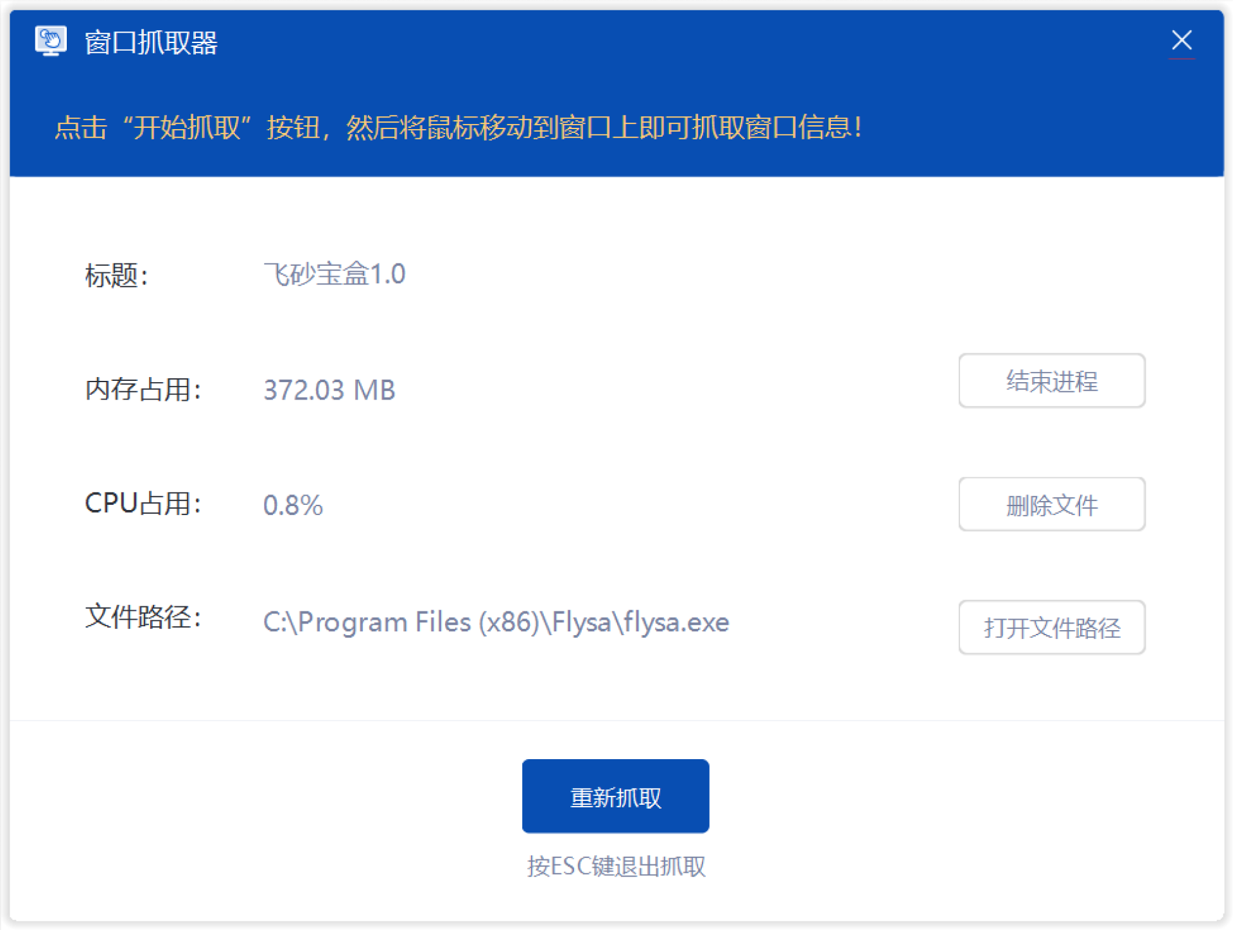Open file location via 打开文件路径
This screenshot has height=930, width=1233.
[1051, 627]
